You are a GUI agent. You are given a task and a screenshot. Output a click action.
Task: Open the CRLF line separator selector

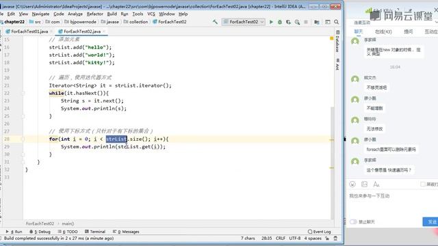[x=281, y=238]
